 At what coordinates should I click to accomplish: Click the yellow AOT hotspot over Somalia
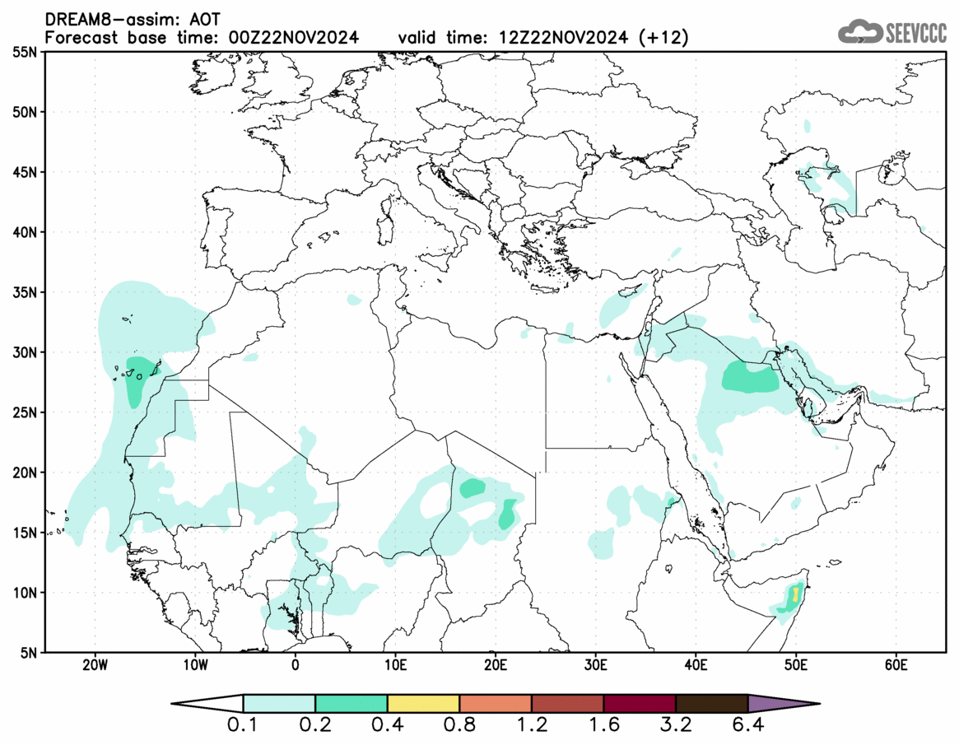(x=795, y=594)
